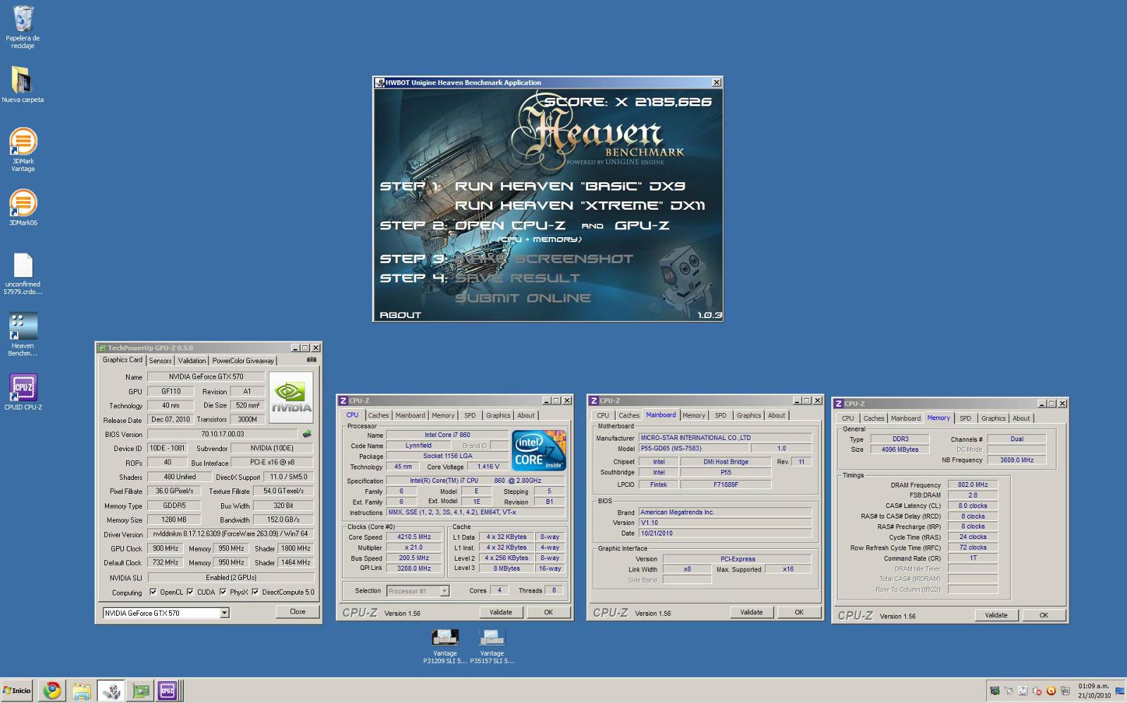Click the Intel Core i7 logo in CPU-Z
Screen dimensions: 1127x703
[539, 450]
